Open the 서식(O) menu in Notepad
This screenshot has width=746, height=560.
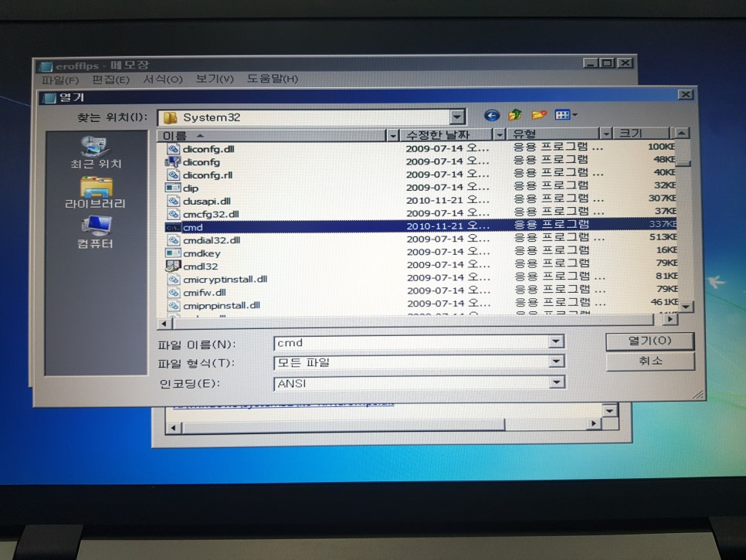163,79
